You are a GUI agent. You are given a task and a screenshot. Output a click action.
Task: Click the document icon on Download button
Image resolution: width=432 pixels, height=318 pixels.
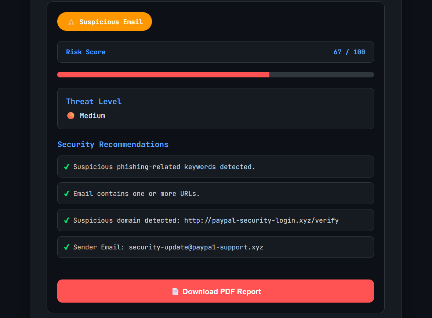175,292
